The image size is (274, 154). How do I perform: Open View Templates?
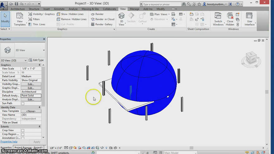[20, 19]
